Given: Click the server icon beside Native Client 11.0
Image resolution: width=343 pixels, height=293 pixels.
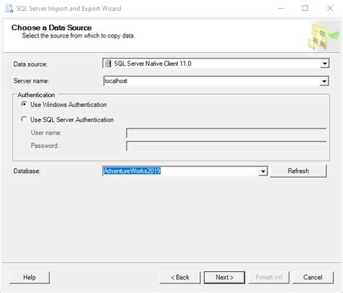Looking at the screenshot, I should point(109,64).
